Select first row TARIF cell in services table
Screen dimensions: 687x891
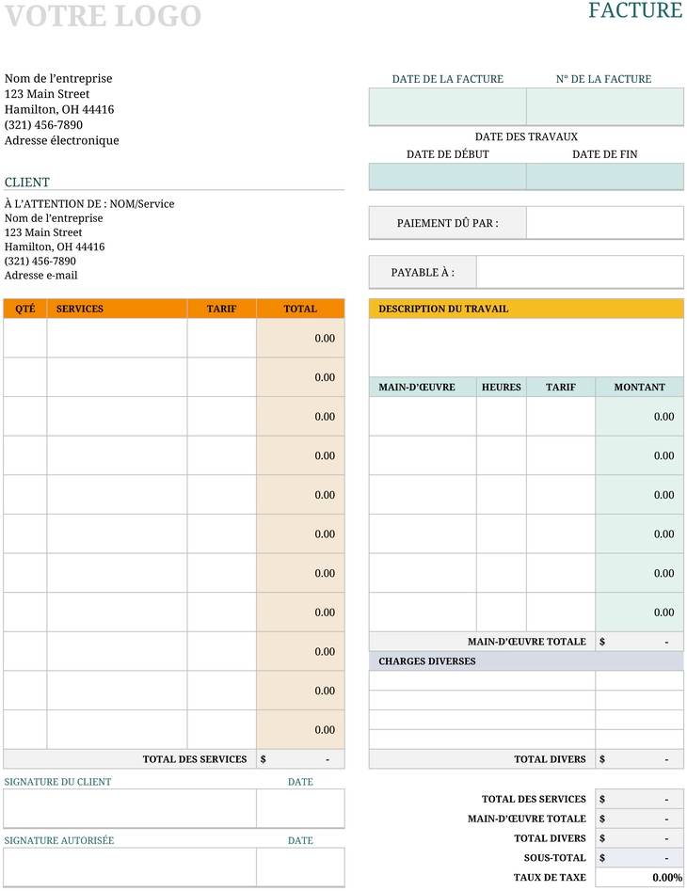point(221,338)
